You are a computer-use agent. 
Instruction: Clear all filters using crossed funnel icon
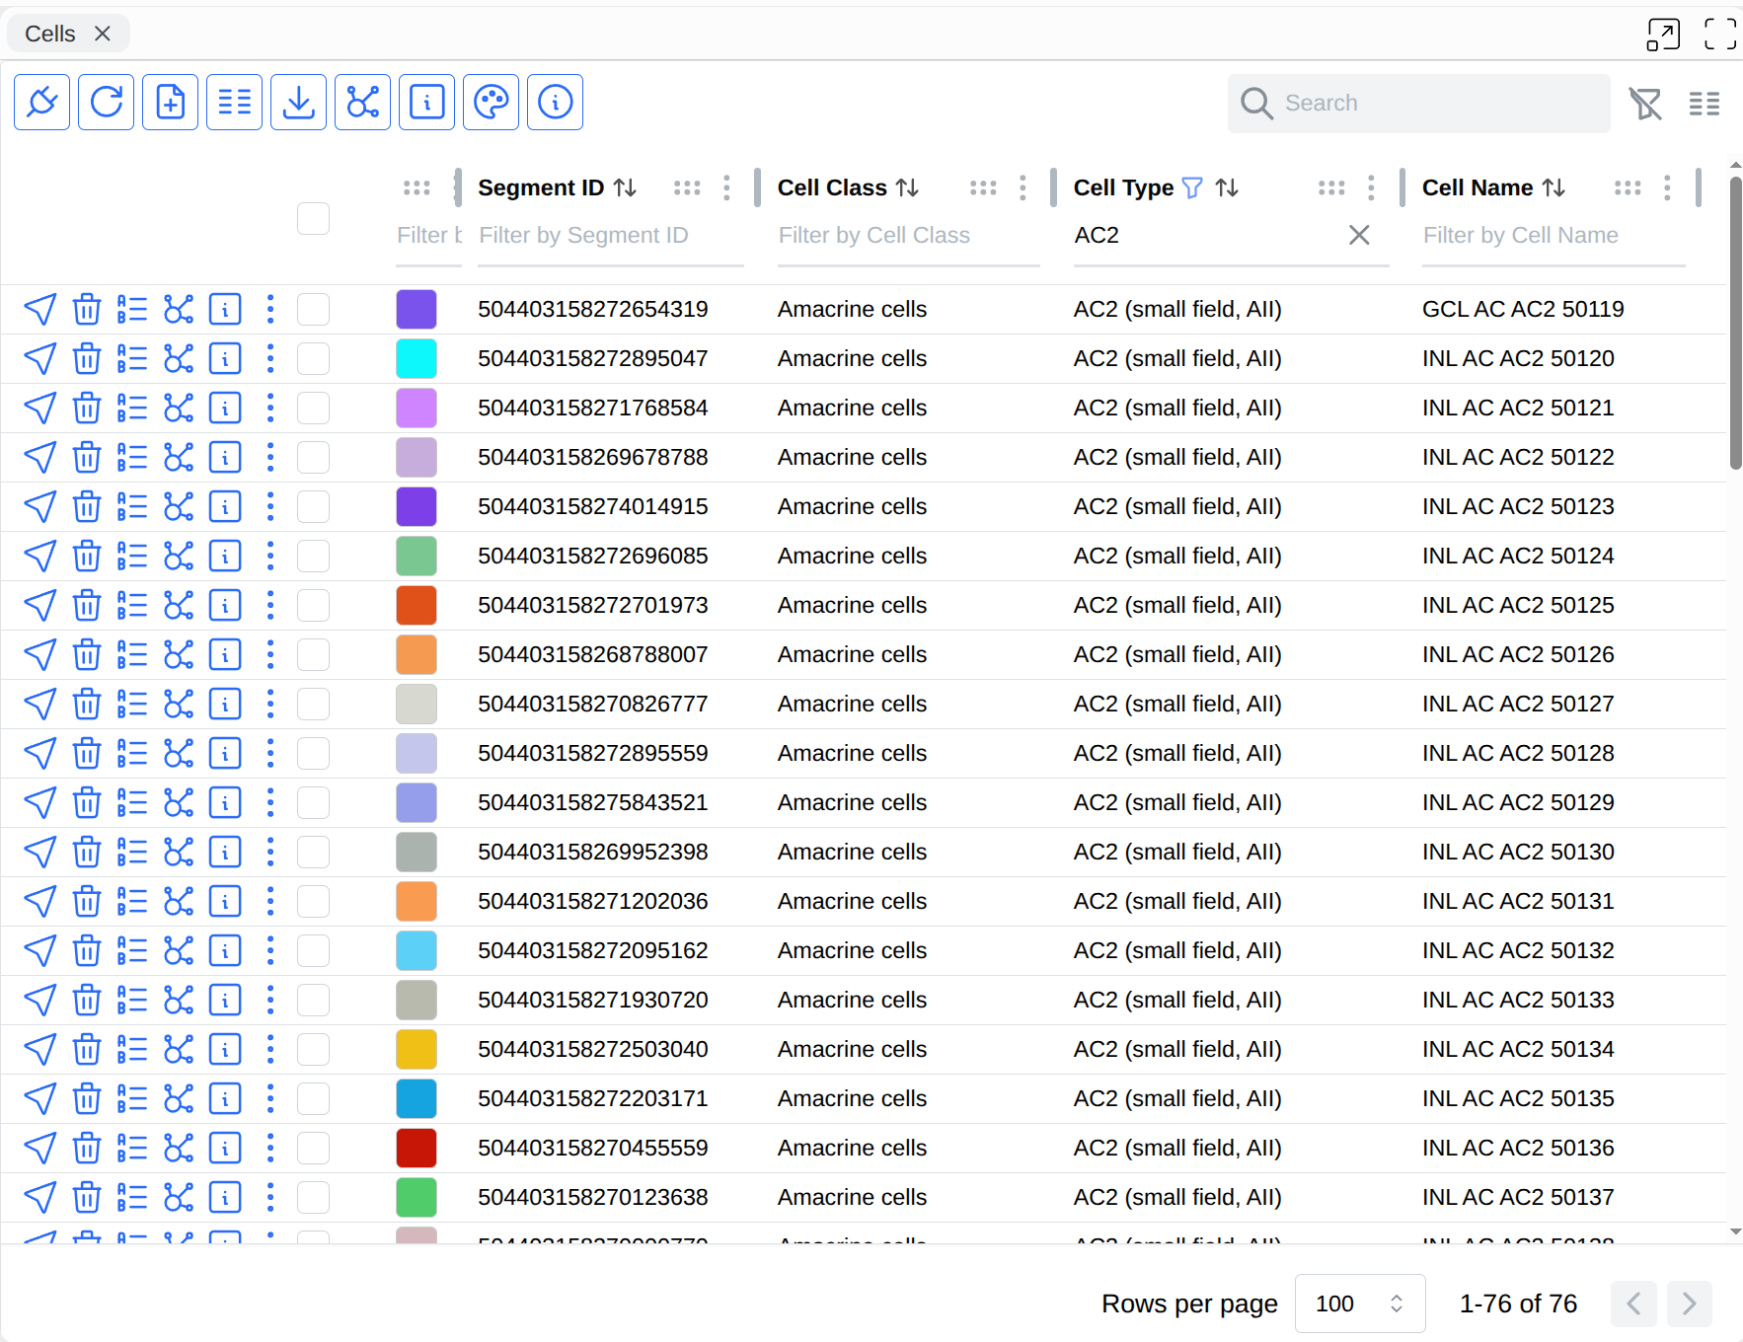tap(1645, 103)
